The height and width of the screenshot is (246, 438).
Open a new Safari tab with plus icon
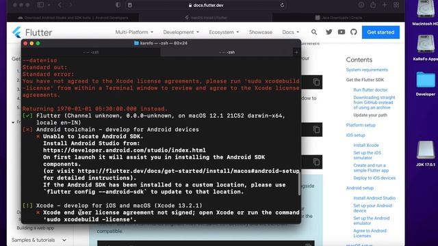click(x=385, y=5)
